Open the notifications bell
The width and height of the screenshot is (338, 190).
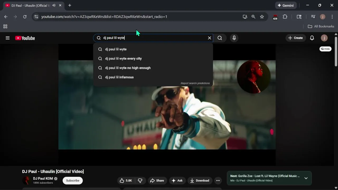tap(312, 38)
